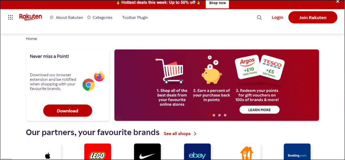
Task: Click the Download extension button
Action: tap(67, 111)
